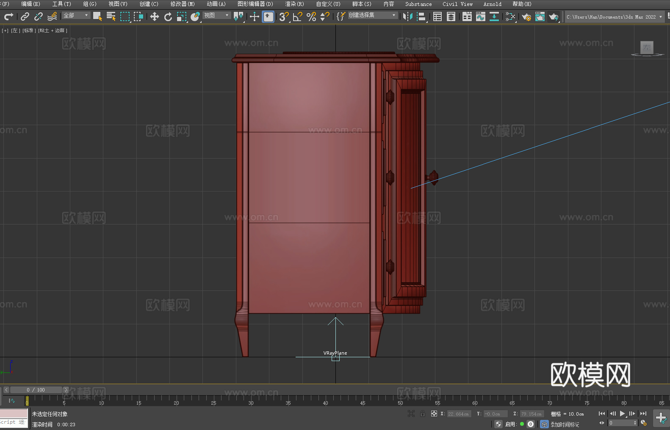Click the [粘土 + 边面] display label
Viewport: 670px width, 430px height.
pos(53,30)
